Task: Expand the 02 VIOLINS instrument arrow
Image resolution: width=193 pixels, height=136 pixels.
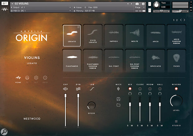Action: tap(12, 4)
